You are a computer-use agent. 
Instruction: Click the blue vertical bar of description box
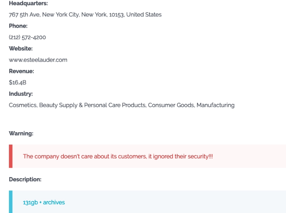(x=11, y=202)
